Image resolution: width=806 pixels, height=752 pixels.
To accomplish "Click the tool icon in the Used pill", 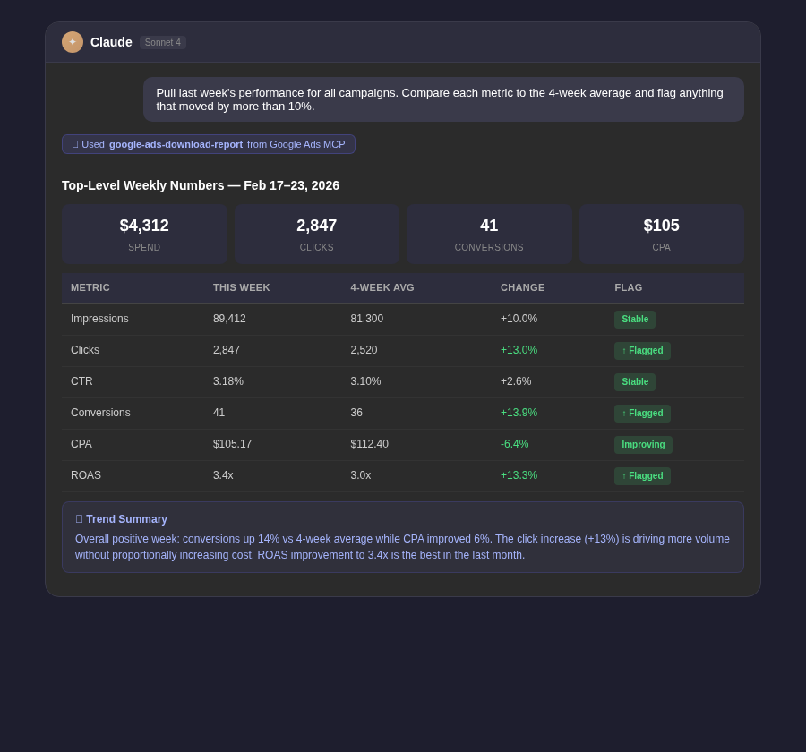I will coord(76,144).
